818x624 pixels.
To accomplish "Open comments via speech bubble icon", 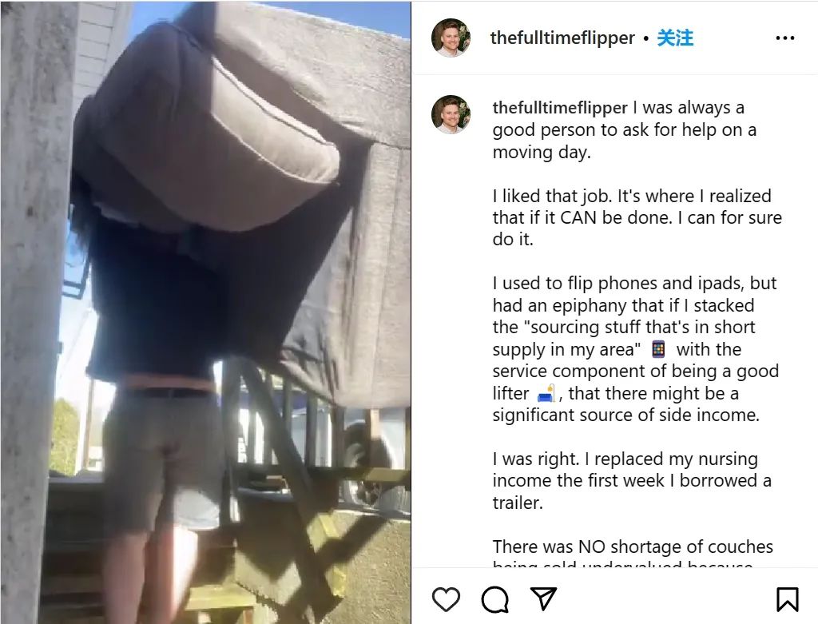I will point(494,599).
